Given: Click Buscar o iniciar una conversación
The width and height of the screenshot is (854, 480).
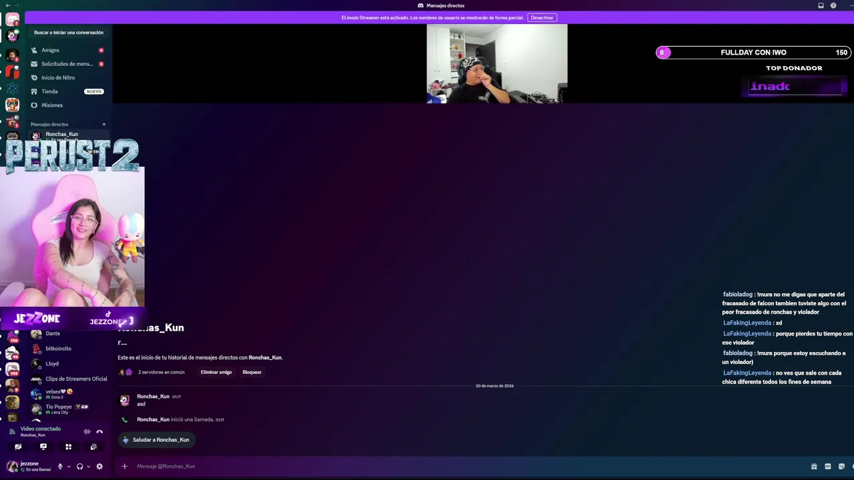Looking at the screenshot, I should coord(68,32).
